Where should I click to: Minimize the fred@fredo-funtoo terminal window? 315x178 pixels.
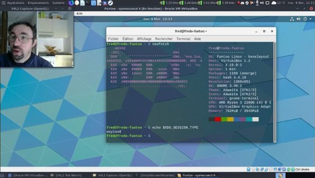tap(256, 32)
